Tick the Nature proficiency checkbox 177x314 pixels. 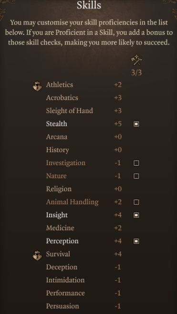pos(136,176)
